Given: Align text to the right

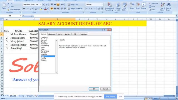Looking at the screenshot, I should (58, 9).
